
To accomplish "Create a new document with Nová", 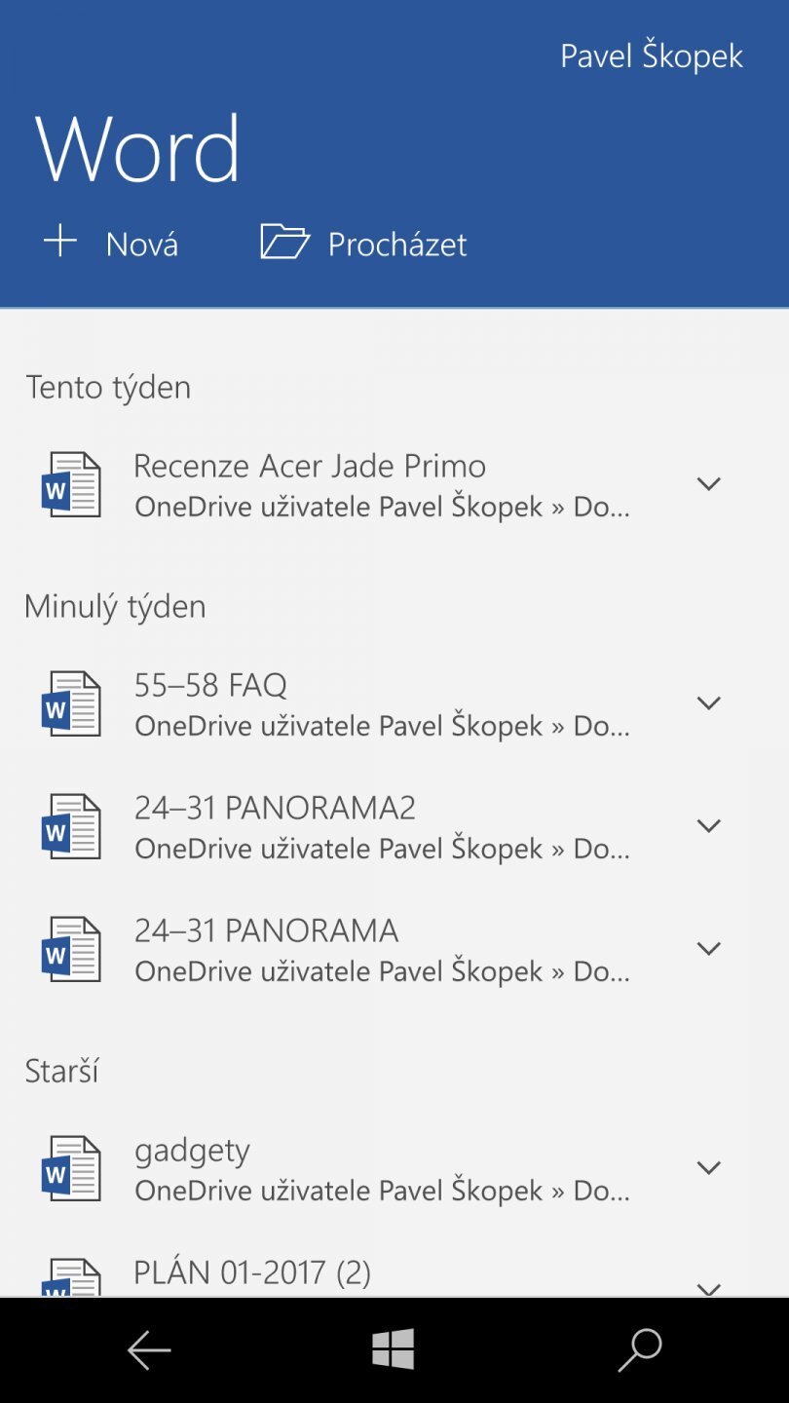I will coord(141,244).
